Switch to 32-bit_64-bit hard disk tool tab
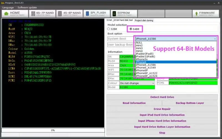 coord(120,20)
